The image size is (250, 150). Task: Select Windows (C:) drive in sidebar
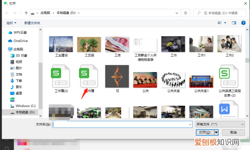click(x=23, y=106)
